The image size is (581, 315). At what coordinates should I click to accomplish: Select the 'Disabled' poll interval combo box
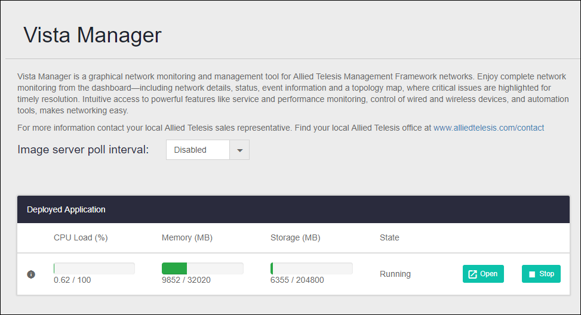click(x=198, y=150)
